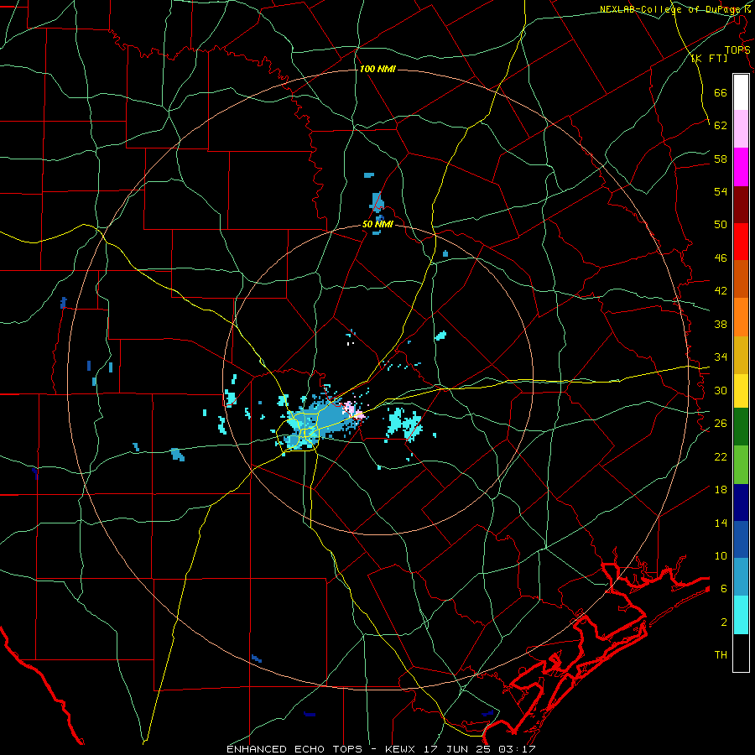
Task: Select the dark green legend swatch
Action: 741,426
